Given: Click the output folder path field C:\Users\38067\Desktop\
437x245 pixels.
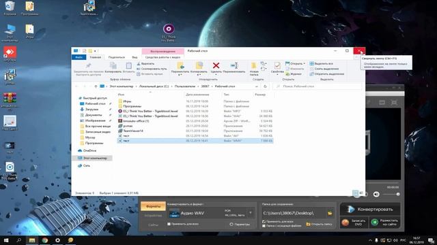Looking at the screenshot, I should 294,213.
